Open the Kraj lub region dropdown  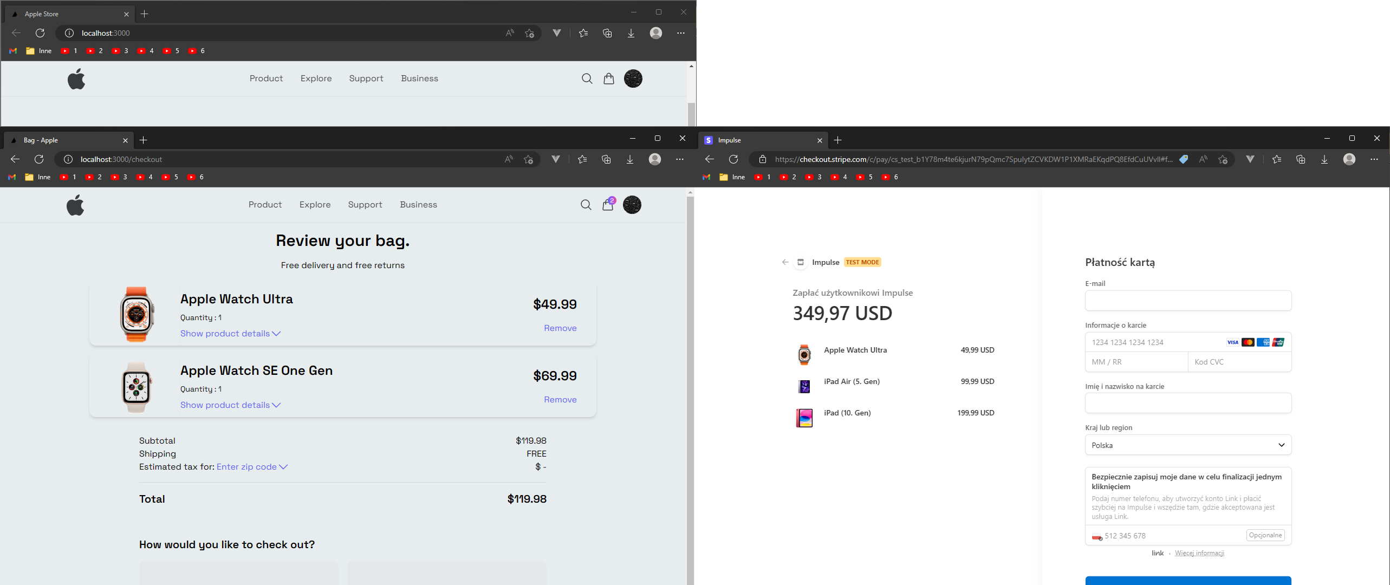(1187, 445)
